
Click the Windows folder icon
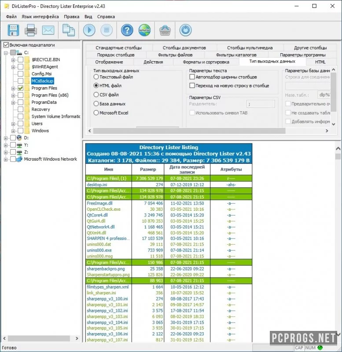(27, 131)
